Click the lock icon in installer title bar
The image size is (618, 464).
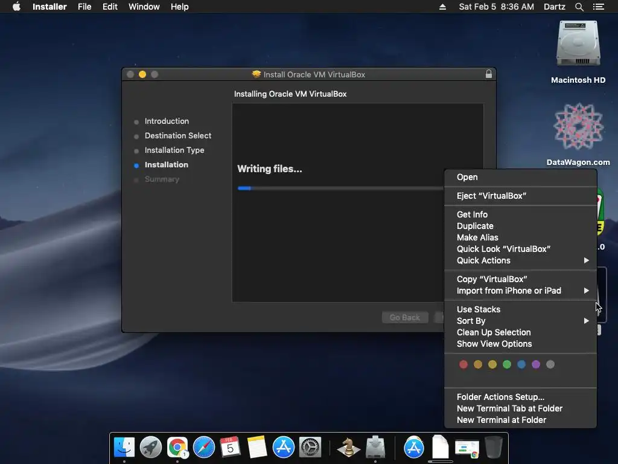[x=489, y=74]
